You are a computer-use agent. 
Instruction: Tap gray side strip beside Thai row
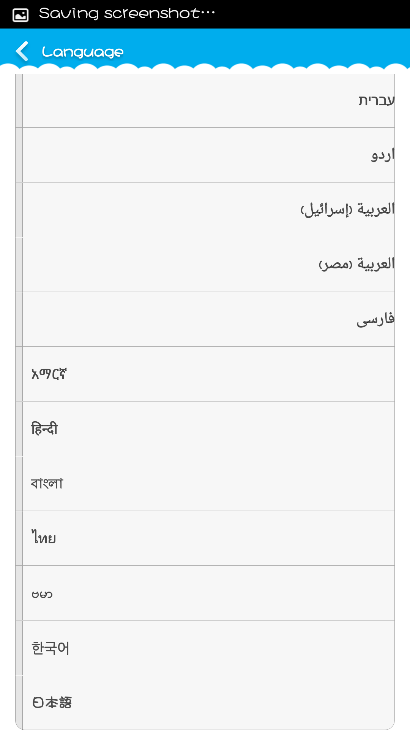(19, 538)
